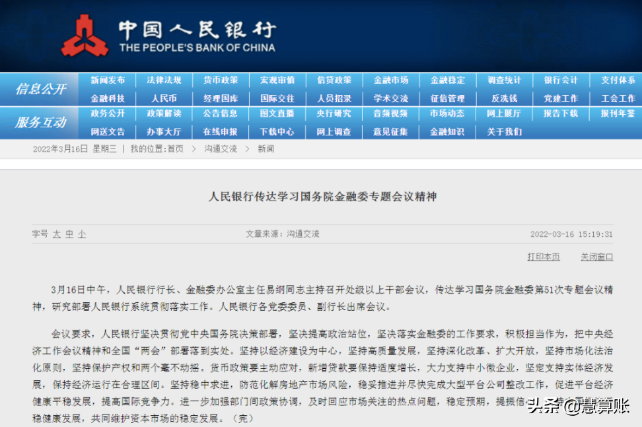Go to 党建工作 section

pos(561,98)
